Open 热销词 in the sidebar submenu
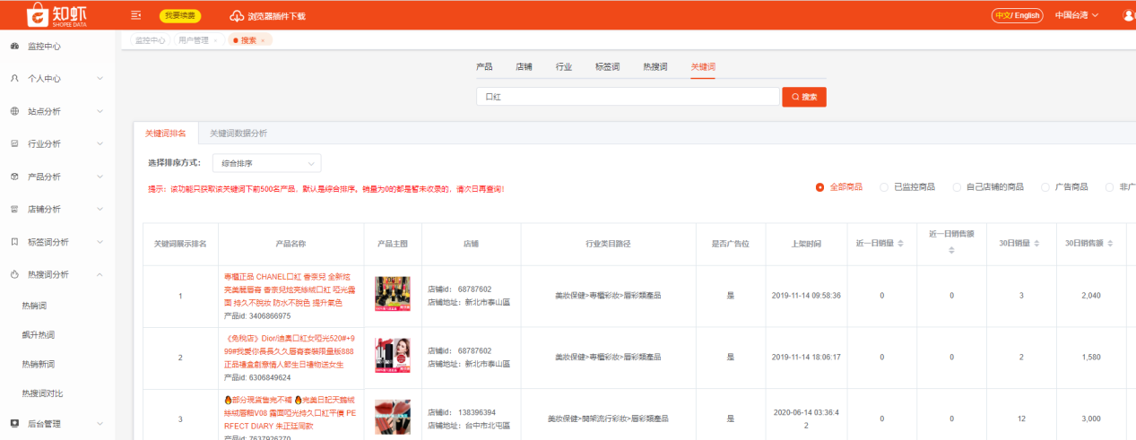The width and height of the screenshot is (1136, 440). (34, 306)
